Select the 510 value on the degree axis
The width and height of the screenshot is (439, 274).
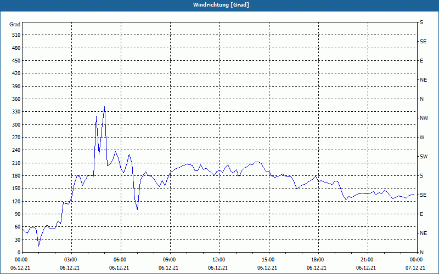pos(16,35)
